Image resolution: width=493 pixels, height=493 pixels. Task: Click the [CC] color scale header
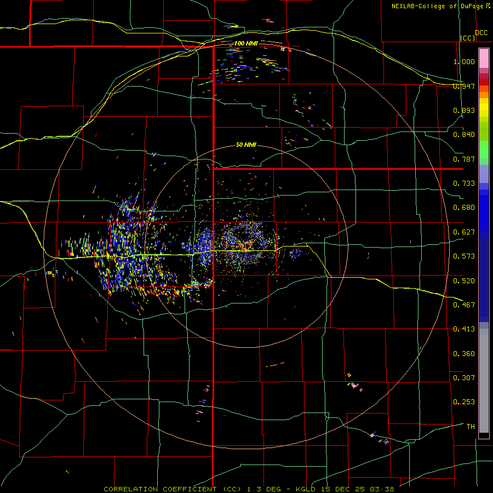coord(467,38)
